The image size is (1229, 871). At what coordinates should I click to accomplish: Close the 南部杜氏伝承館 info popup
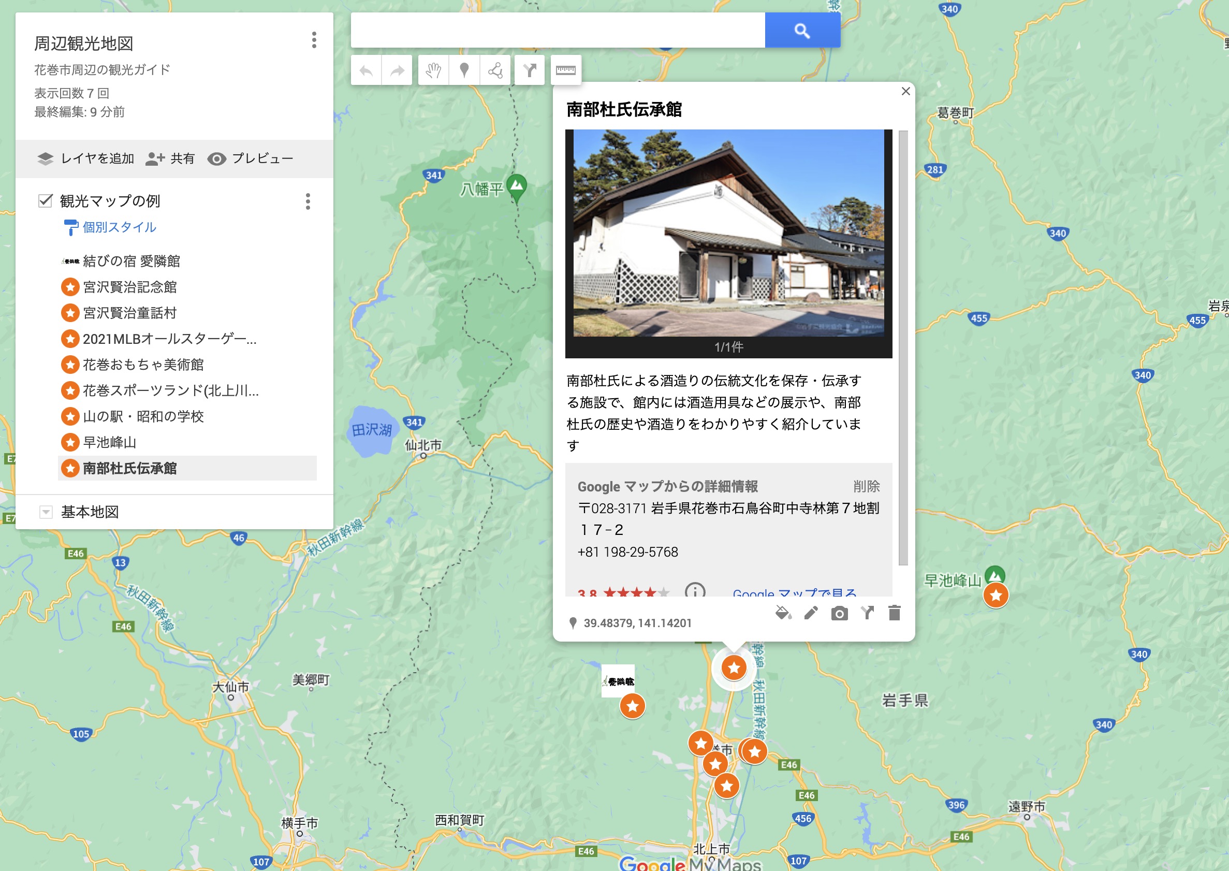[x=905, y=91]
